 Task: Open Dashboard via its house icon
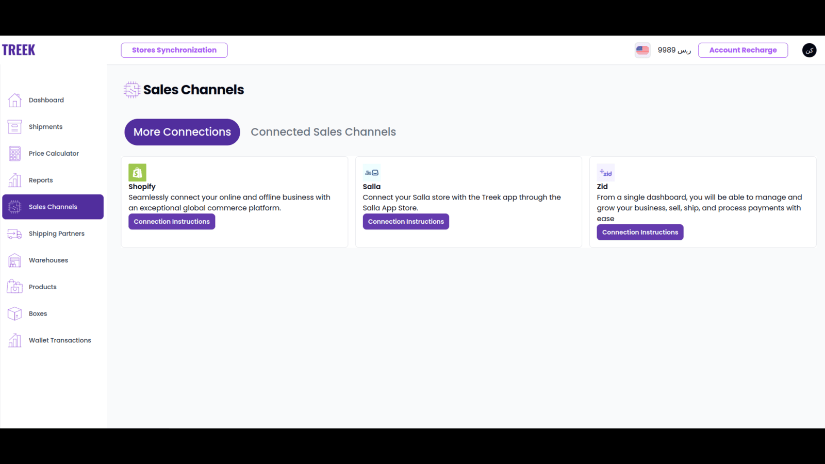tap(14, 100)
